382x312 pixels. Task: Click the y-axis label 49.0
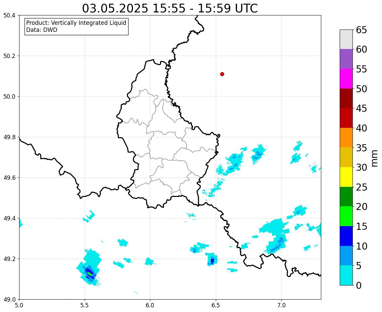(x=9, y=300)
